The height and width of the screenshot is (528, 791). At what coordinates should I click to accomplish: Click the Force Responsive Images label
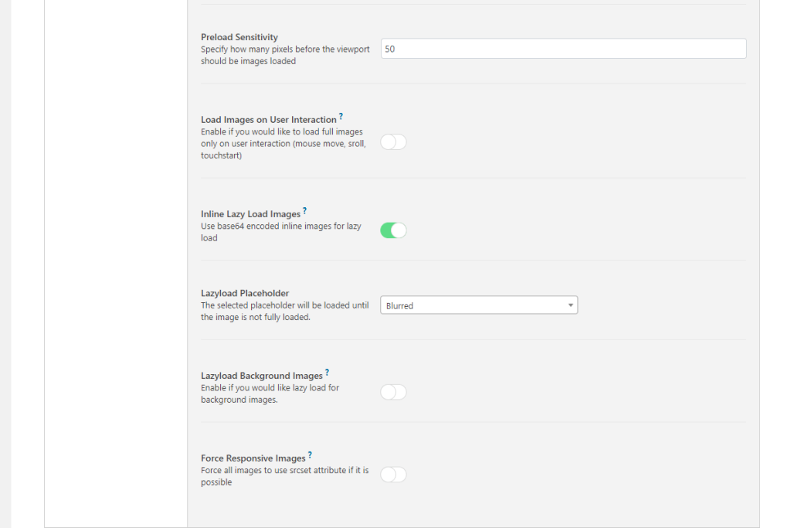point(253,458)
